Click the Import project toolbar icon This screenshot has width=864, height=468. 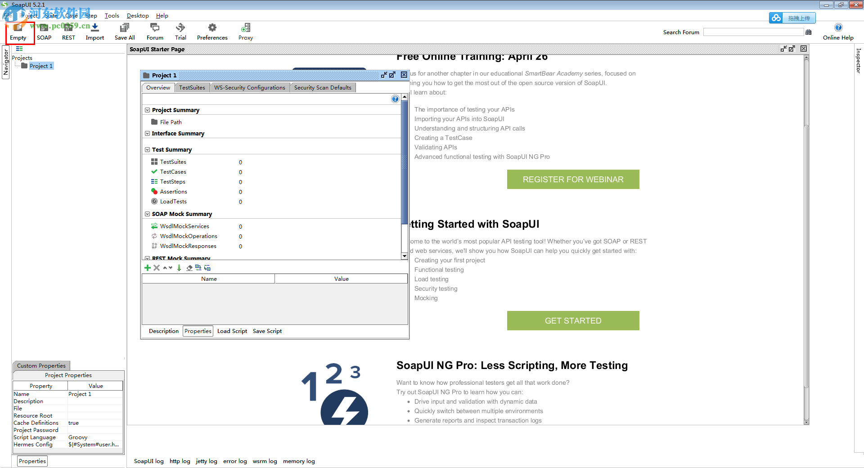(95, 32)
